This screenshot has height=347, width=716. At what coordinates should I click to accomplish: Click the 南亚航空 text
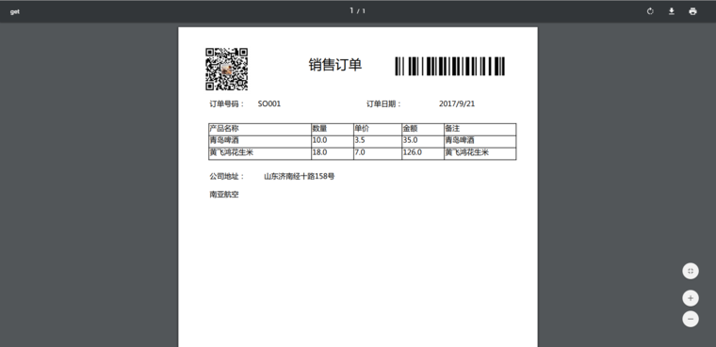(224, 195)
